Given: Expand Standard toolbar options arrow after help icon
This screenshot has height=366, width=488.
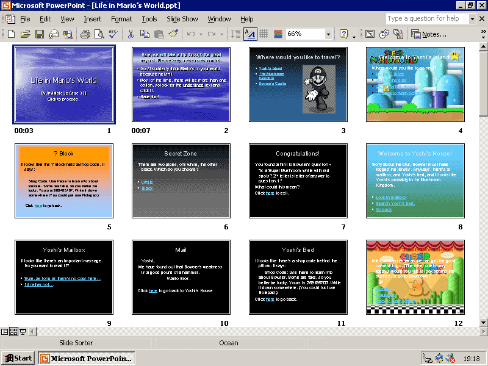Looking at the screenshot, I should (354, 37).
